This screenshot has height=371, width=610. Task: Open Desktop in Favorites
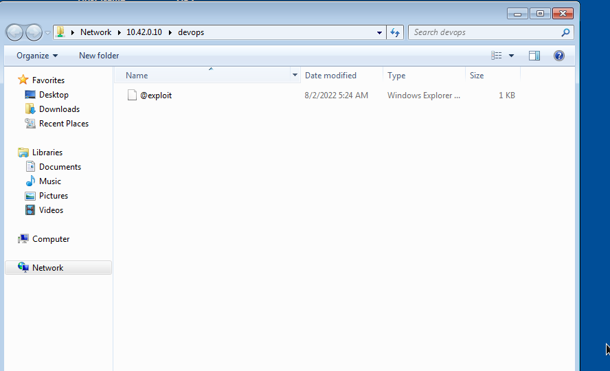pos(54,95)
